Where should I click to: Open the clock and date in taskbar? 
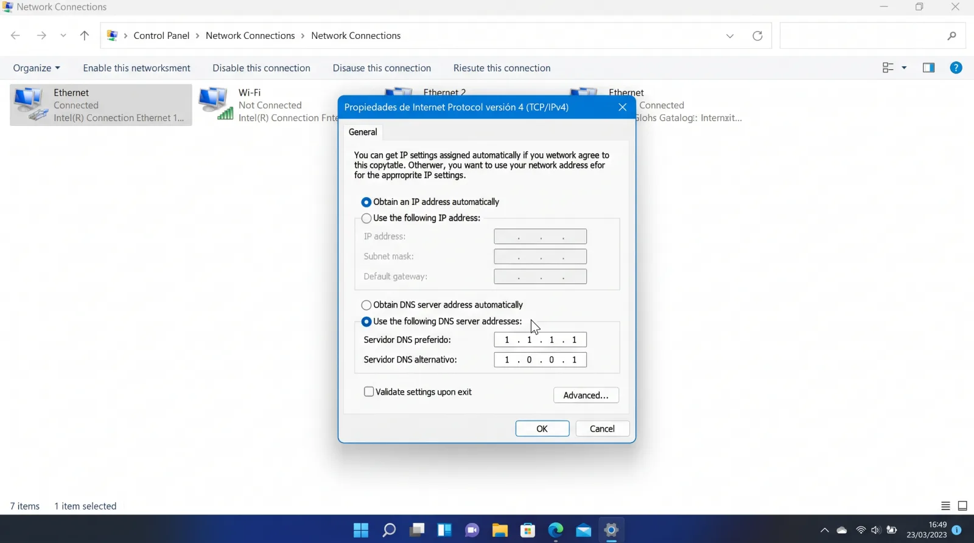927,530
